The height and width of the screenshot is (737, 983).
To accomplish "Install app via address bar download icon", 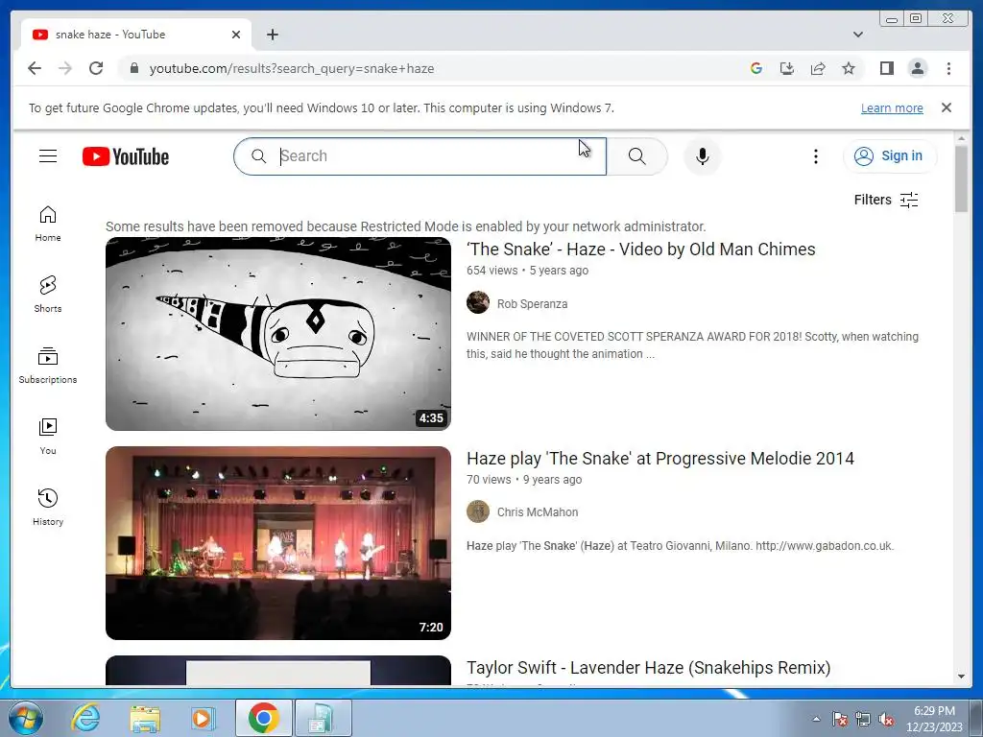I will click(787, 68).
